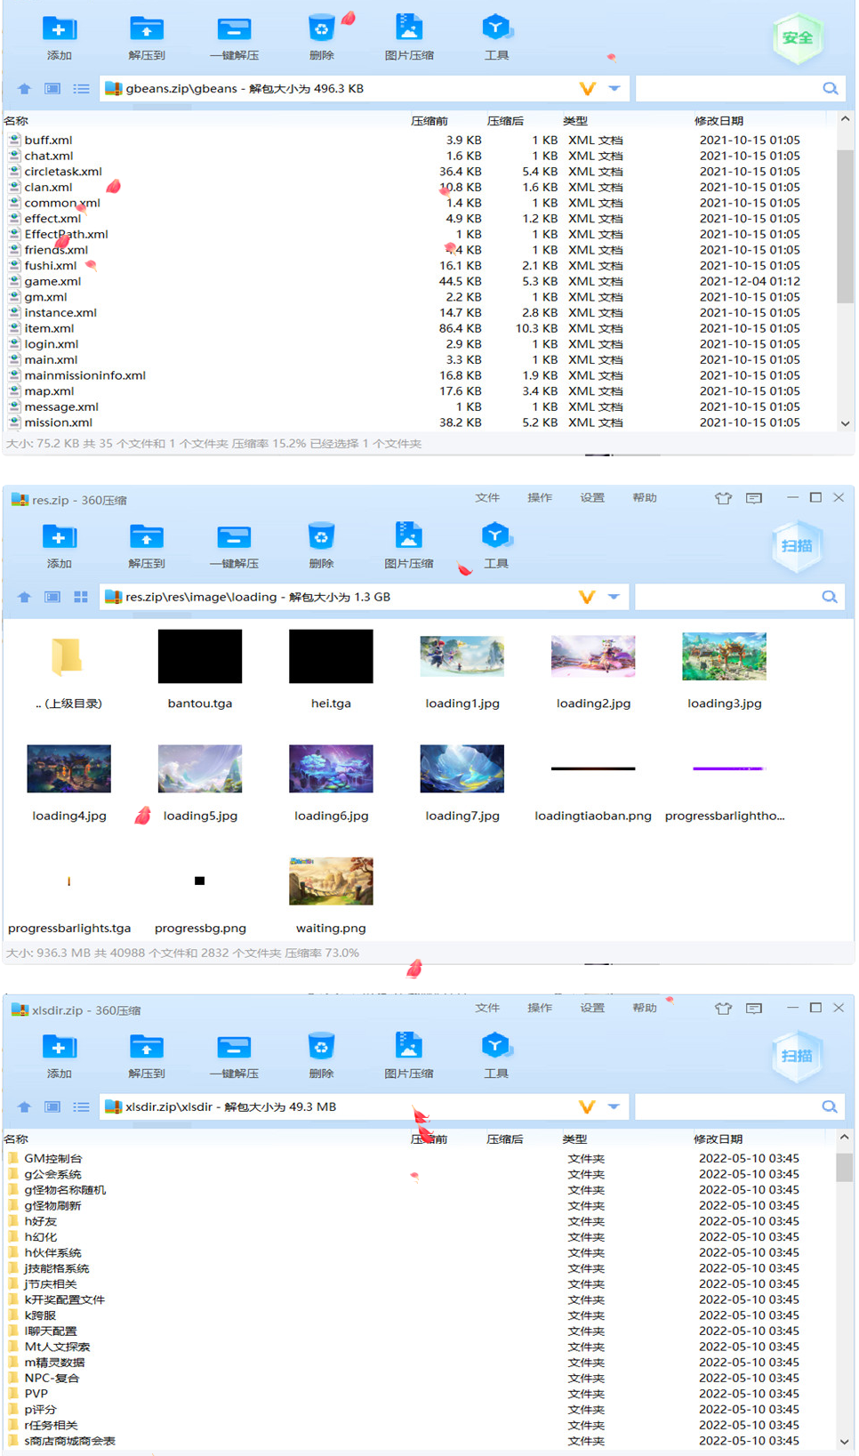Expand address dropdown in xlsdir.zip window

tap(614, 1106)
